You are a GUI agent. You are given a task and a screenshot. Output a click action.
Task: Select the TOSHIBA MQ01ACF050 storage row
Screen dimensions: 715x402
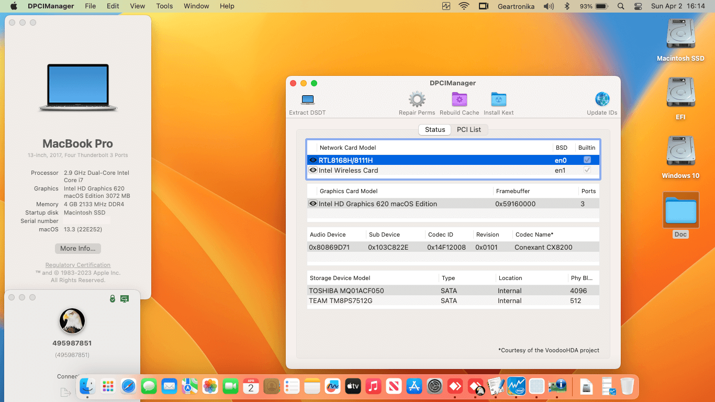tap(453, 291)
